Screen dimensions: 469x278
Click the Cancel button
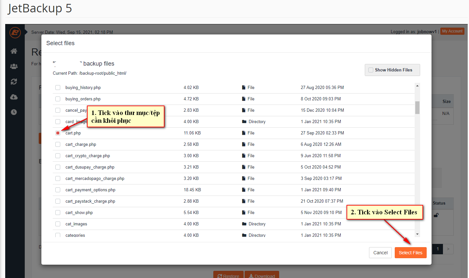[380, 253]
